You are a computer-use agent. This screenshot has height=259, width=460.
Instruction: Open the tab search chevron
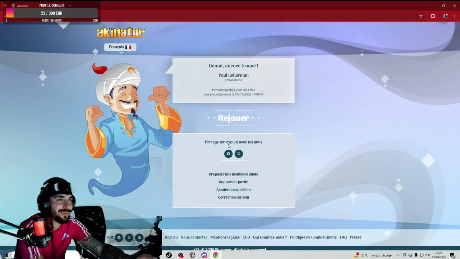(5, 6)
